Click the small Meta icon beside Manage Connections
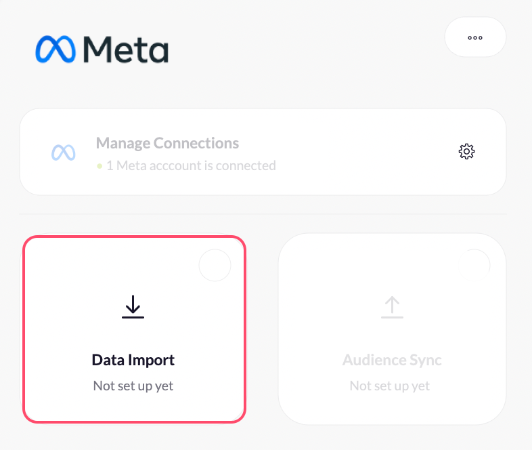This screenshot has height=450, width=532. pyautogui.click(x=64, y=152)
